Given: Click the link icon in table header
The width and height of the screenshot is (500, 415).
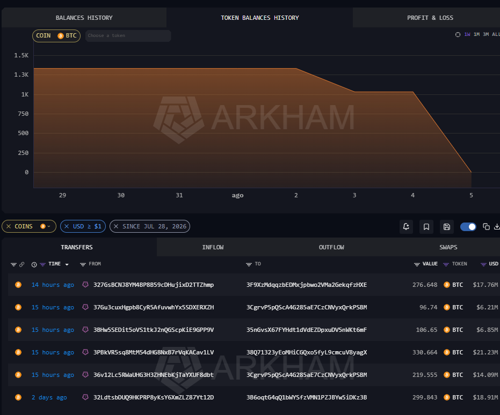Looking at the screenshot, I should pos(21,264).
